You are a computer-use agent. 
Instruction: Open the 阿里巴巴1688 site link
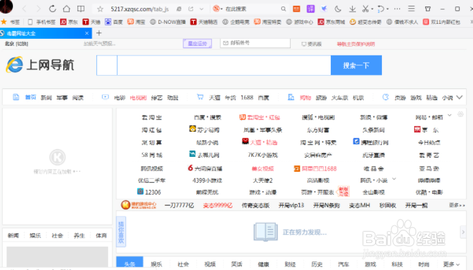click(315, 169)
